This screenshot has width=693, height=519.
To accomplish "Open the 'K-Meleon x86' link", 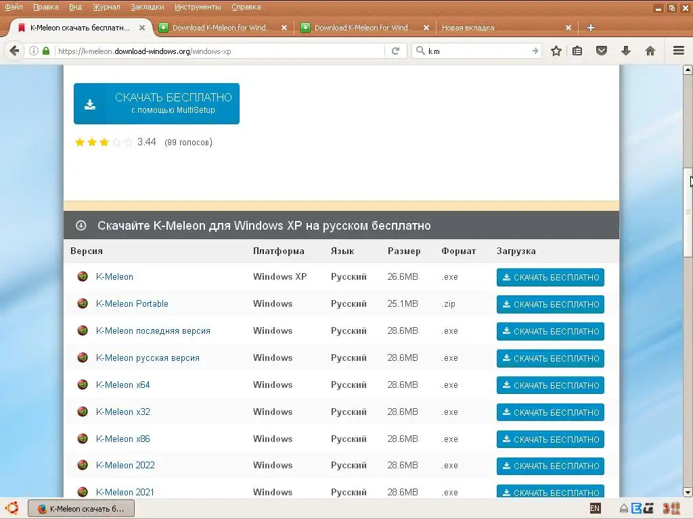I will coord(123,439).
